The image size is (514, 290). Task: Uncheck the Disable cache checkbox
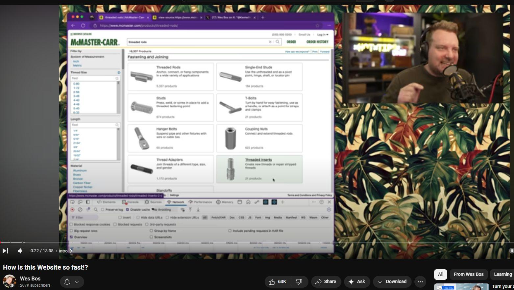(x=128, y=210)
